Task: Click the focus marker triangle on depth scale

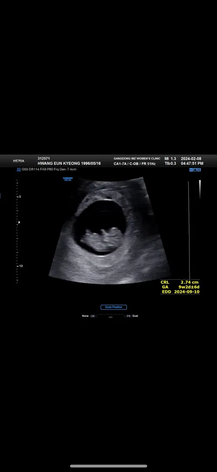Action: 19,222
